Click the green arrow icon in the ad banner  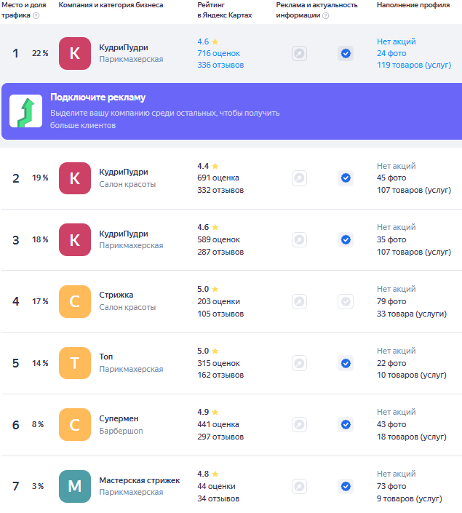click(x=26, y=111)
